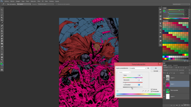Click the subtract-from-sample eyedropper in dialog
The image size is (191, 107).
pos(148,91)
